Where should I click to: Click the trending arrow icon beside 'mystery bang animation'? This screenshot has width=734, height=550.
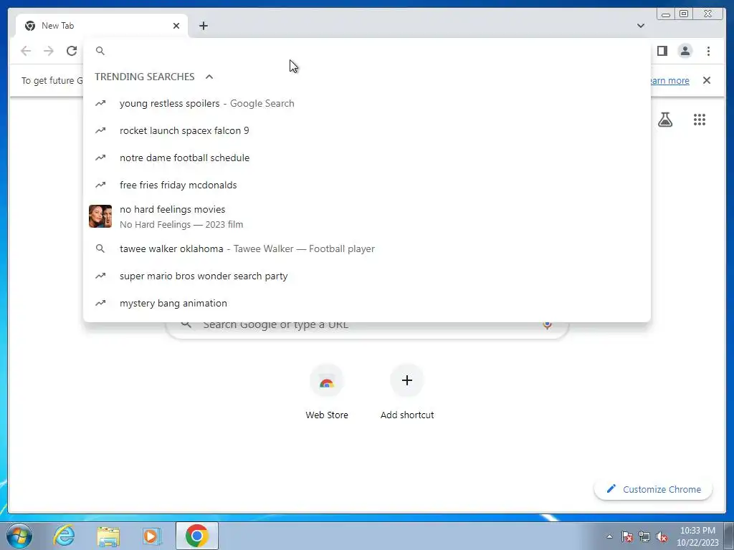100,303
